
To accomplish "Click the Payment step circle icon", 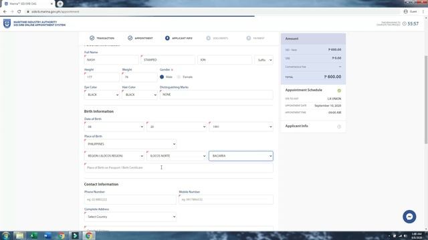I will tap(248, 38).
